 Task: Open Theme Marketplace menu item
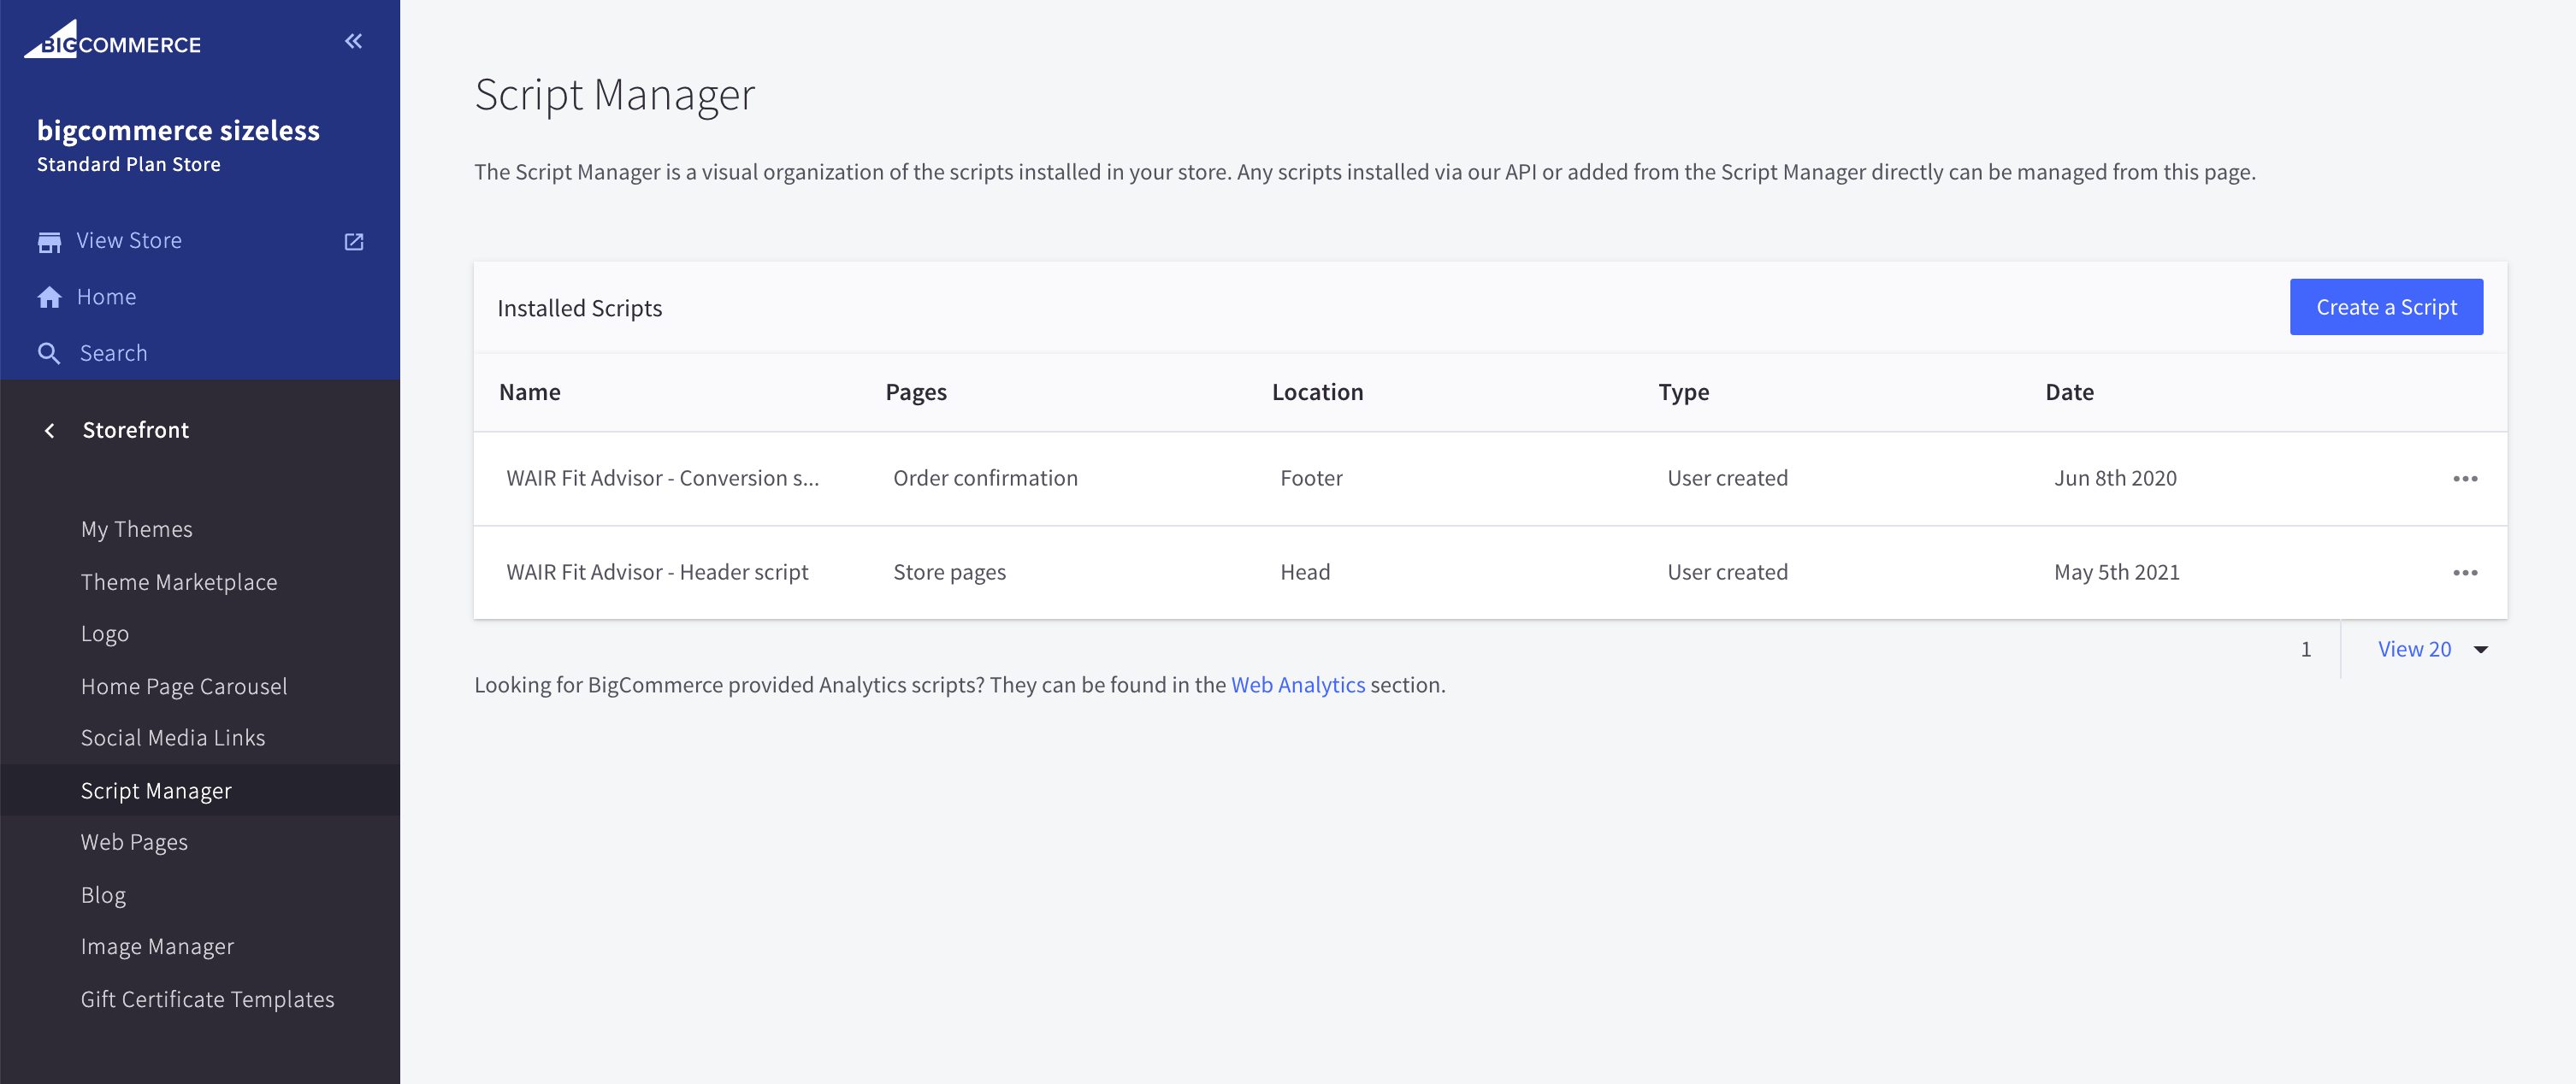tap(179, 582)
